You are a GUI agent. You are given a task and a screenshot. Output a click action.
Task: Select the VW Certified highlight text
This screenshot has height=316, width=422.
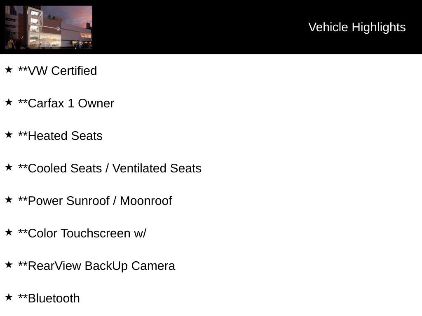pos(58,71)
